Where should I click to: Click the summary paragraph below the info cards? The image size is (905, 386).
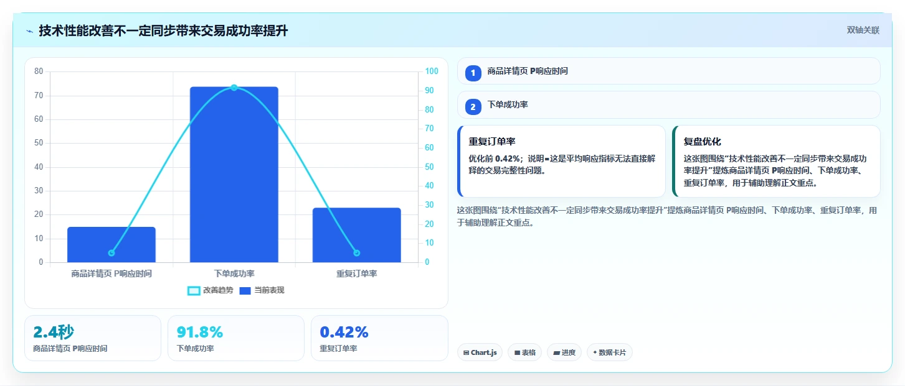click(667, 216)
